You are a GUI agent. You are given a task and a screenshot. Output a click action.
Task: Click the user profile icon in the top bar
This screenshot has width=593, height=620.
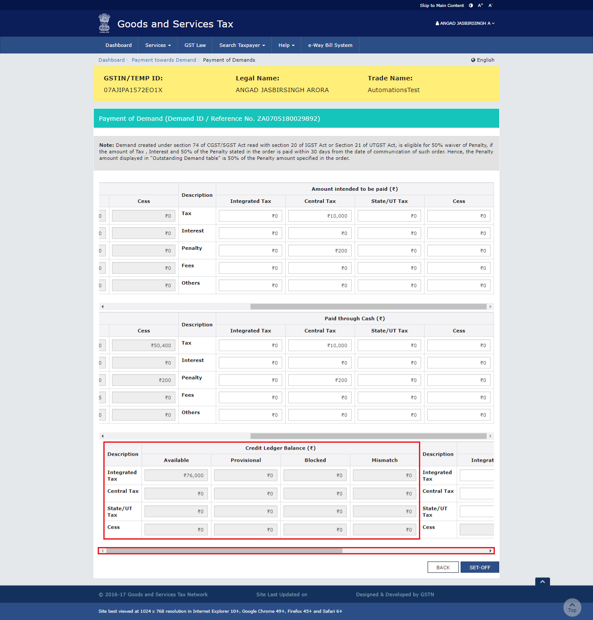pos(437,23)
